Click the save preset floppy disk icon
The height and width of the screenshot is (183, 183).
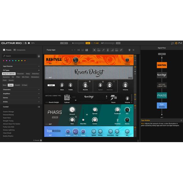(x=87, y=50)
